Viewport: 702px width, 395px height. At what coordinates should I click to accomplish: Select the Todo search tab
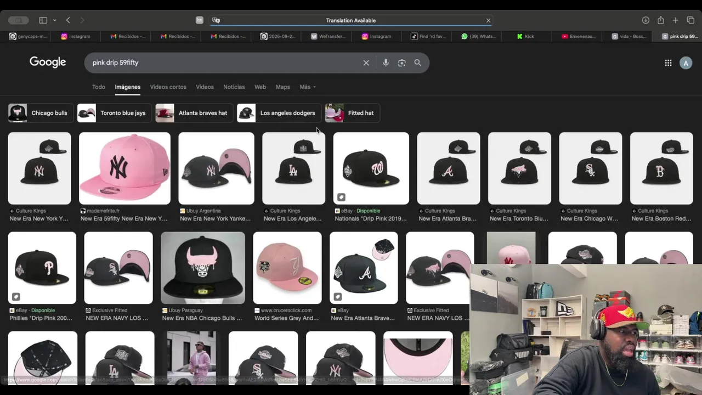tap(99, 87)
